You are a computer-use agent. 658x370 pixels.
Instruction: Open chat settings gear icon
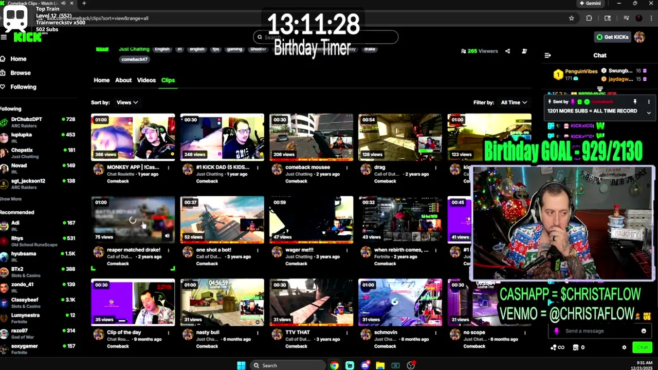tap(624, 347)
